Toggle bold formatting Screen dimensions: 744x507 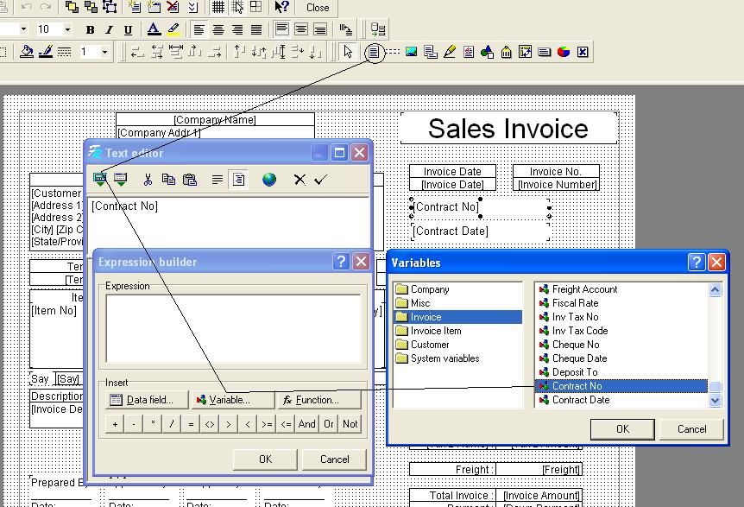90,29
